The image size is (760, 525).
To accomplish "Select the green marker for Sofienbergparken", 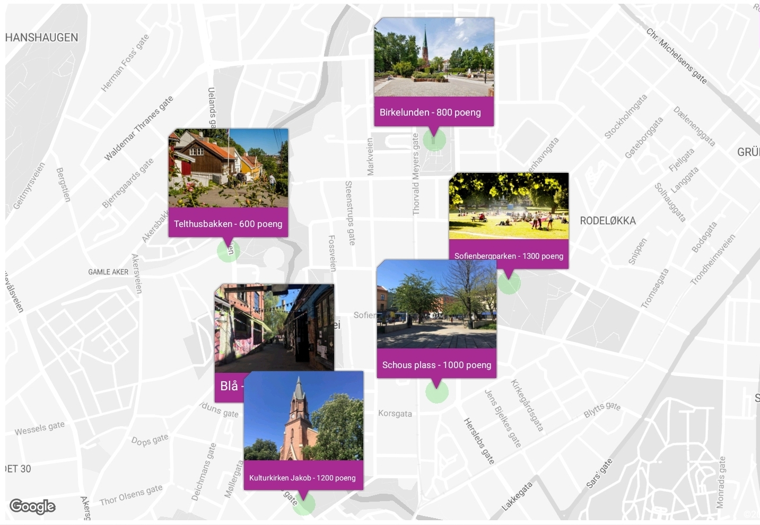I will click(x=509, y=283).
